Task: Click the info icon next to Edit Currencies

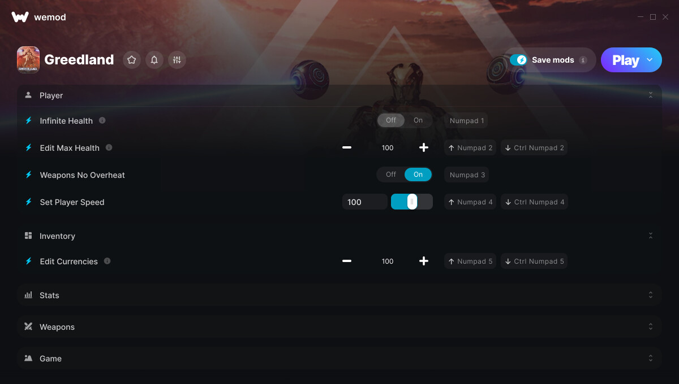Action: [108, 261]
